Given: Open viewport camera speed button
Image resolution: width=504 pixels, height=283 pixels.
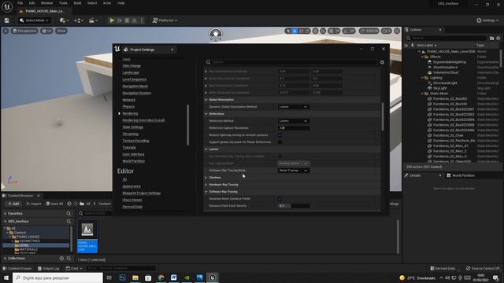Looking at the screenshot, I should [x=387, y=31].
